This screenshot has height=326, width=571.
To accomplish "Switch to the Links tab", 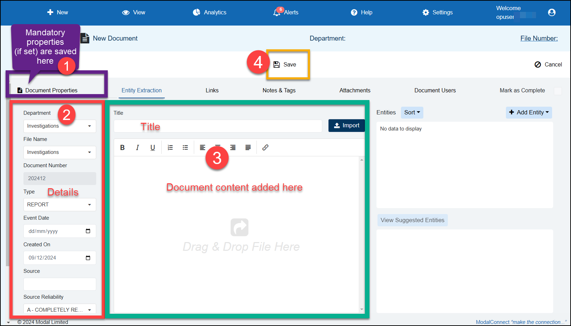I will 212,90.
